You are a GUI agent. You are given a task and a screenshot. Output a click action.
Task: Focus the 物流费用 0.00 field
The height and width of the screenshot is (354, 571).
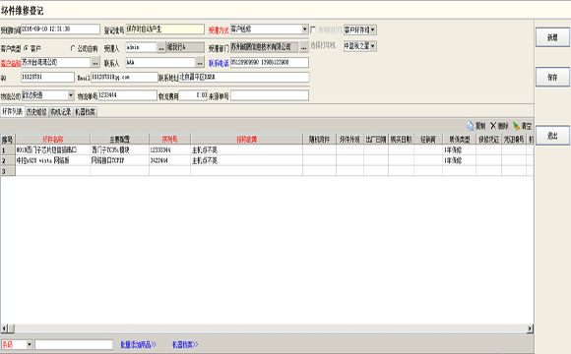[193, 95]
